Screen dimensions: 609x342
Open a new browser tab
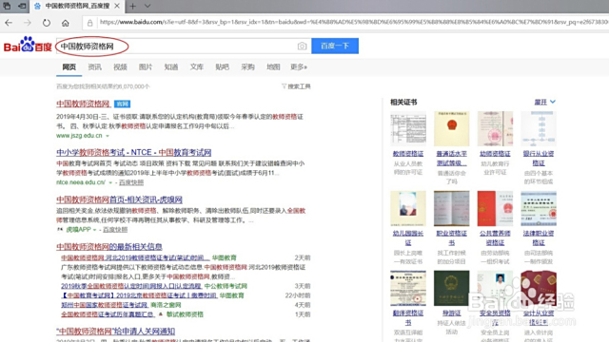click(x=133, y=7)
